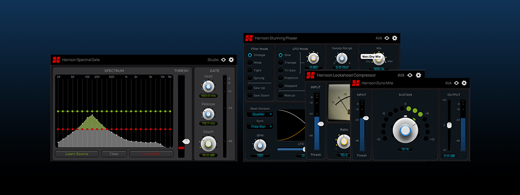
Task: Click the Spectral Gate preset compare icon
Action: pos(224,60)
